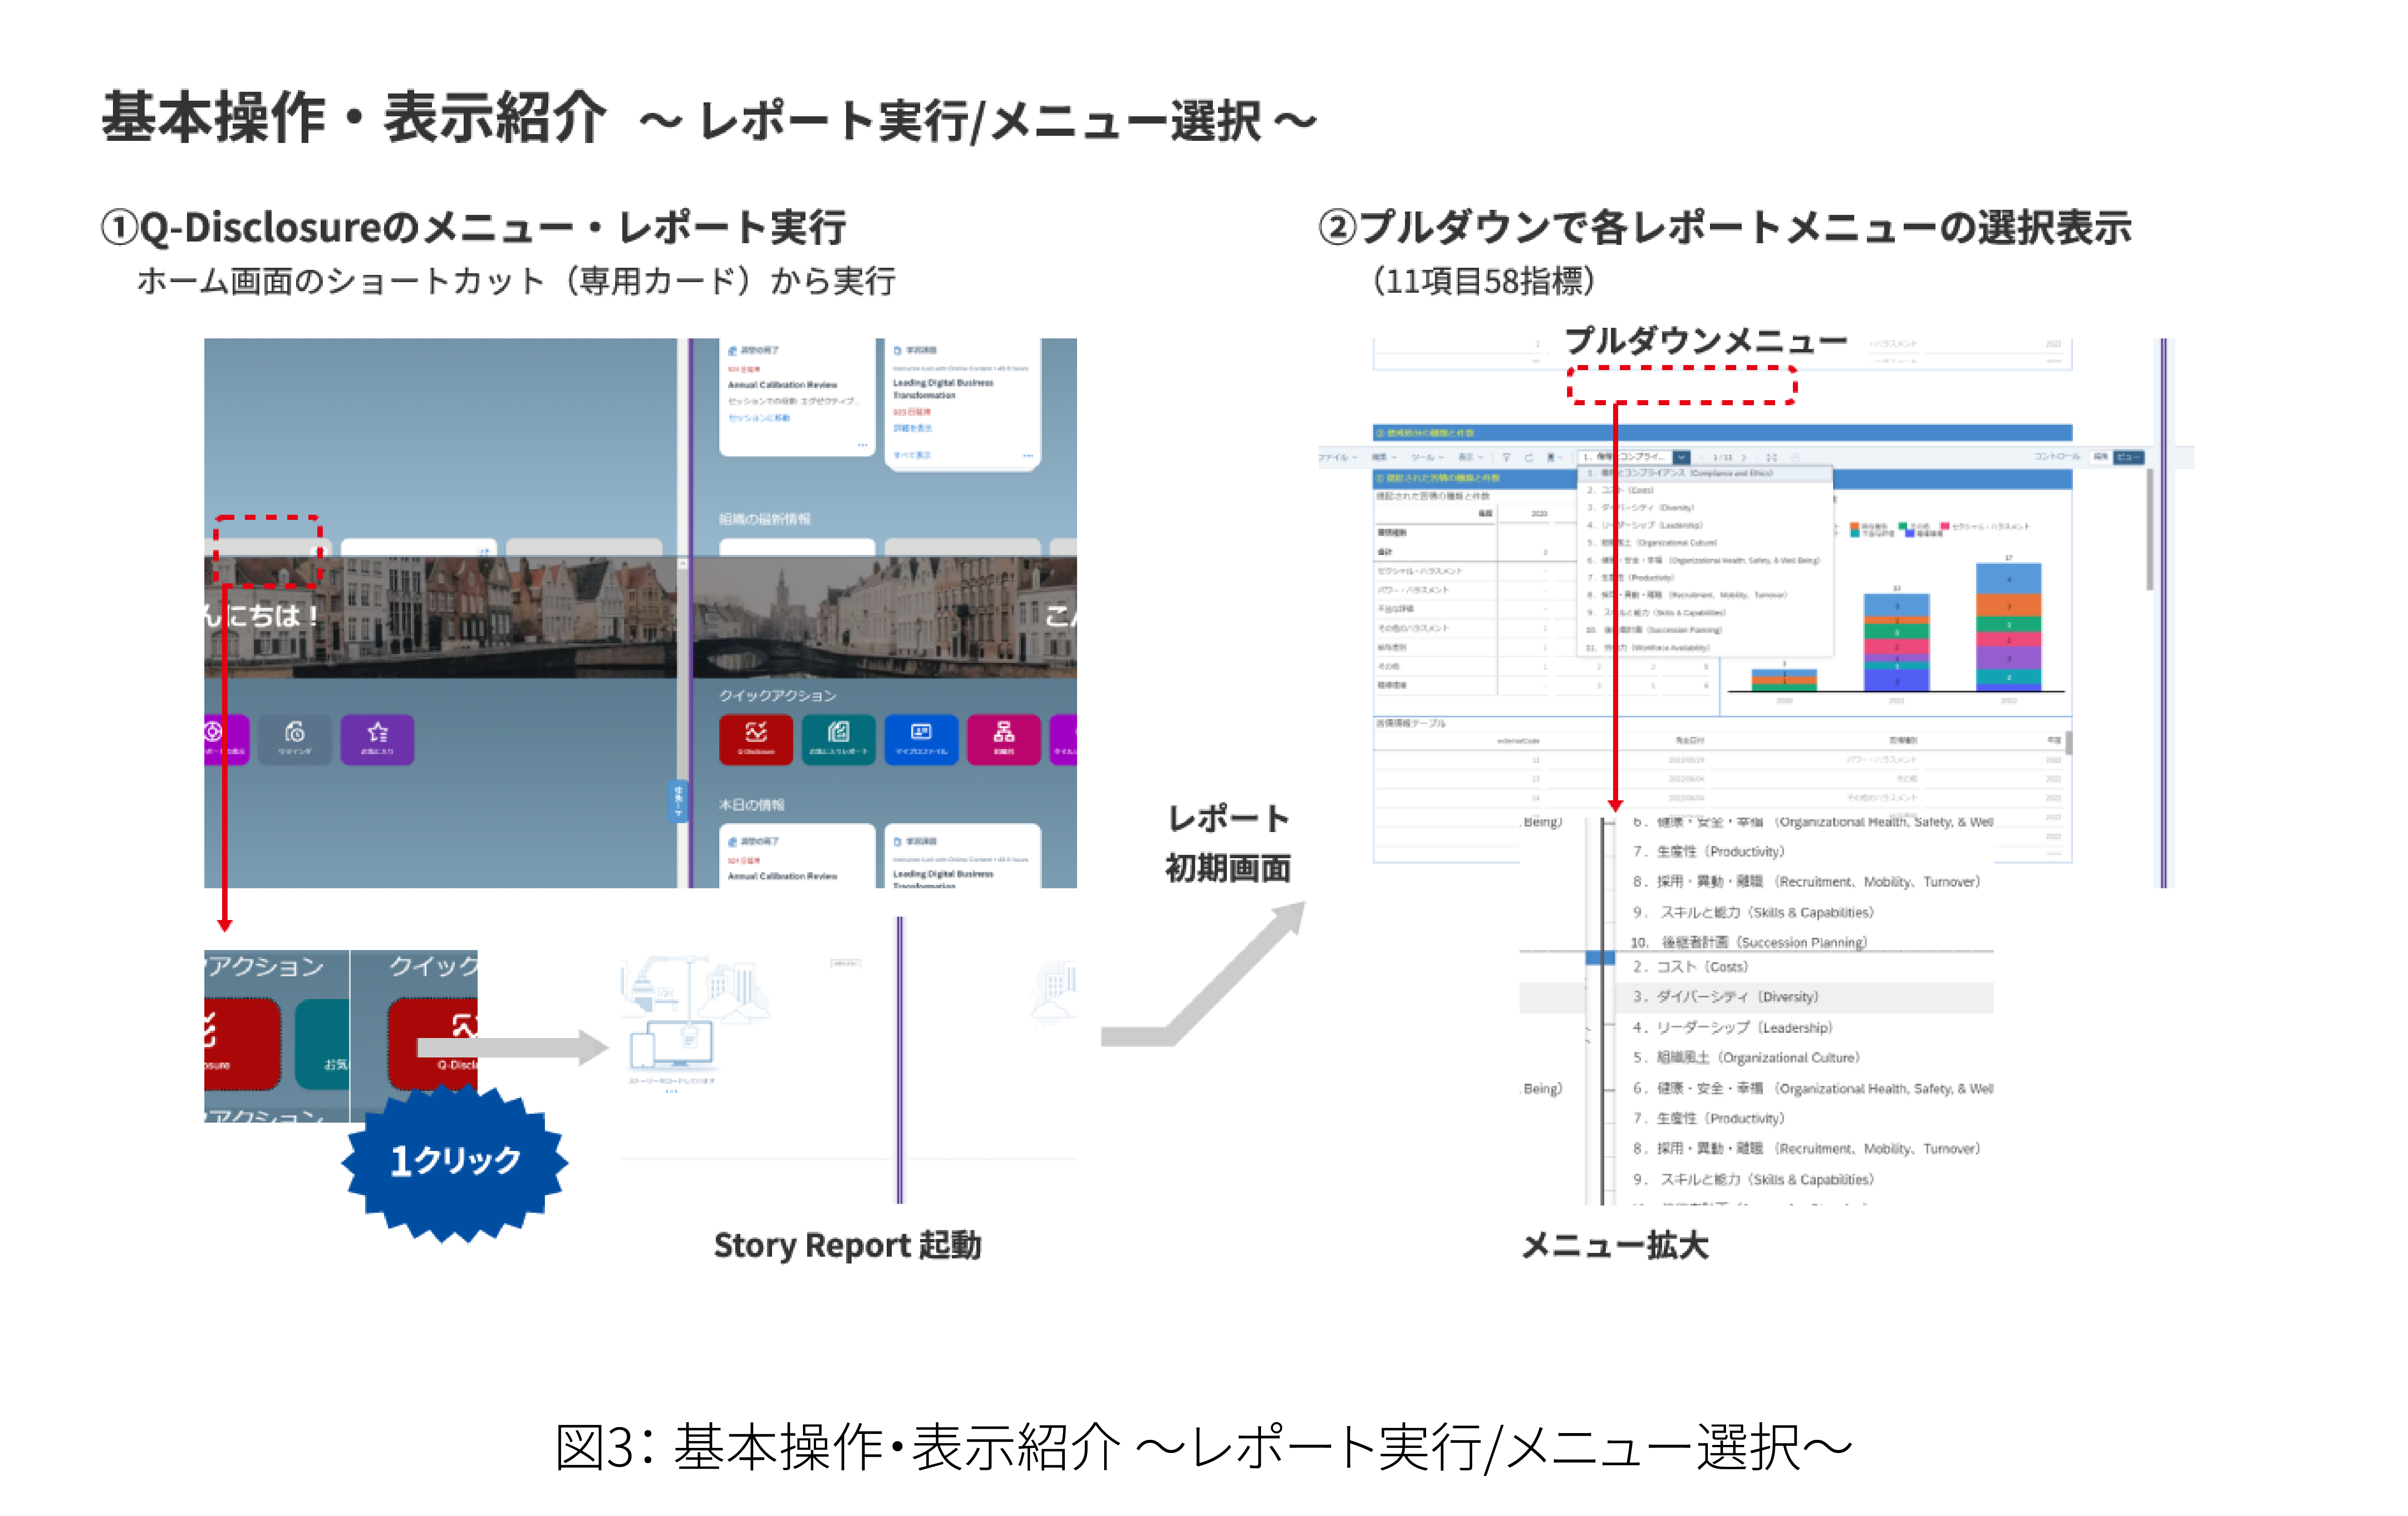Click the teal favorite reports quick action tile
This screenshot has height=1516, width=2408.
click(x=838, y=739)
